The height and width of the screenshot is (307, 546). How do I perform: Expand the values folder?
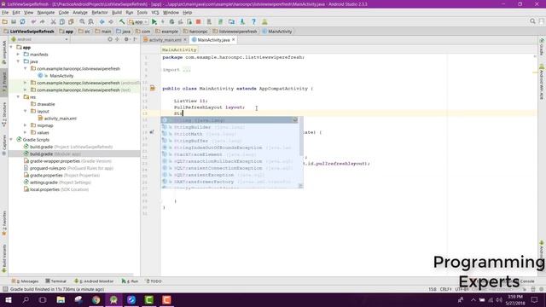pos(25,133)
